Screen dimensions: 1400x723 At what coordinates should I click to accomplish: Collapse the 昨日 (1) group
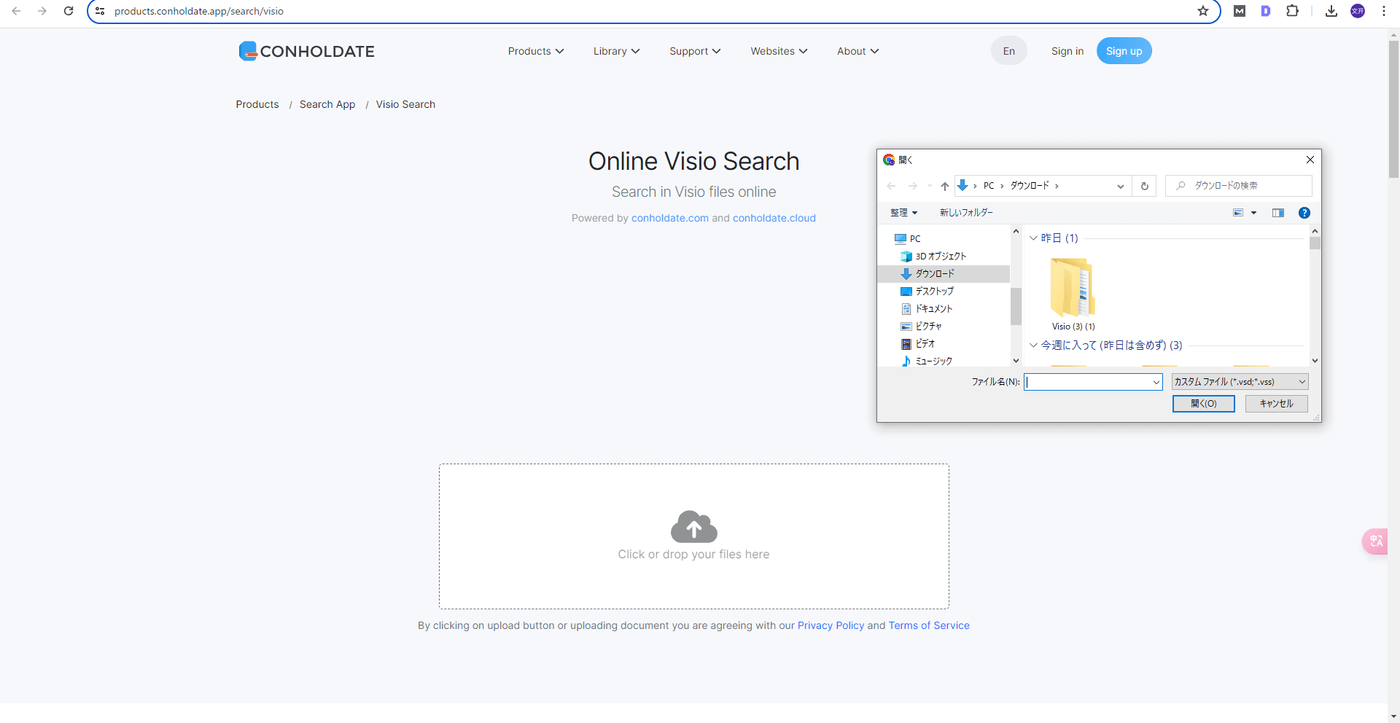coord(1033,238)
